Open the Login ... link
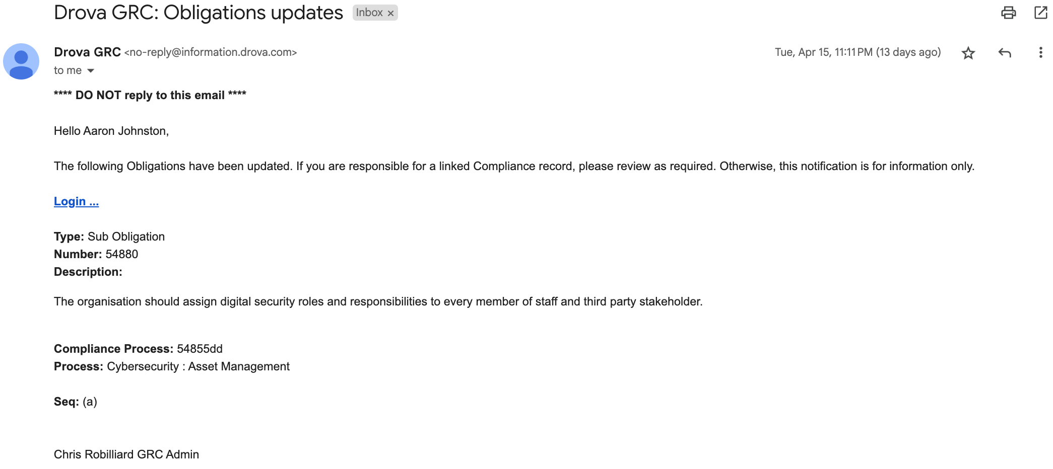 point(76,201)
